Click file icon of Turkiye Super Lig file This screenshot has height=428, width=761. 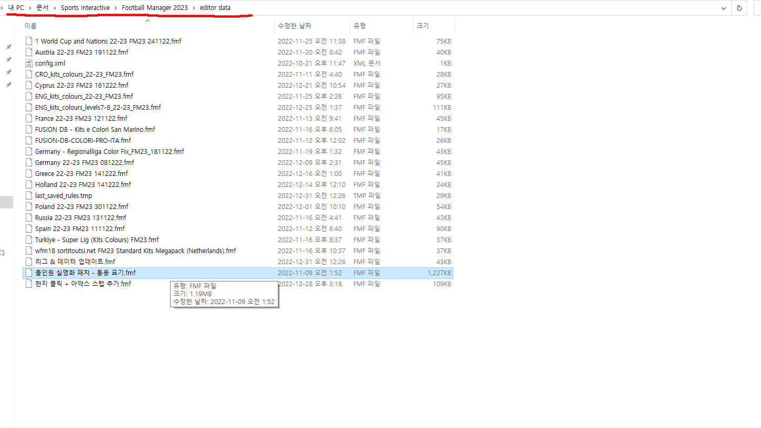coord(29,239)
